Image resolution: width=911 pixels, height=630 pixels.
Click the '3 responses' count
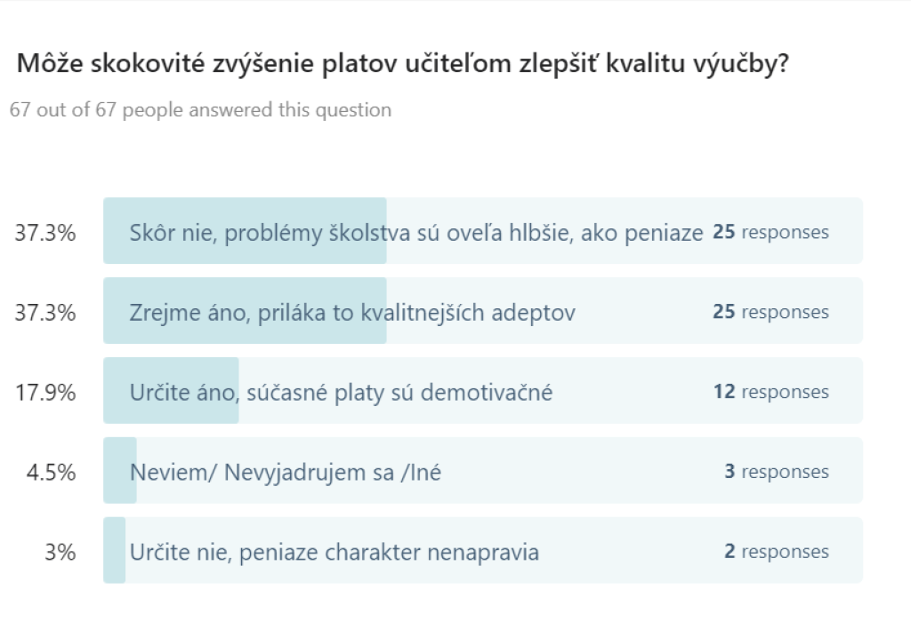point(777,472)
